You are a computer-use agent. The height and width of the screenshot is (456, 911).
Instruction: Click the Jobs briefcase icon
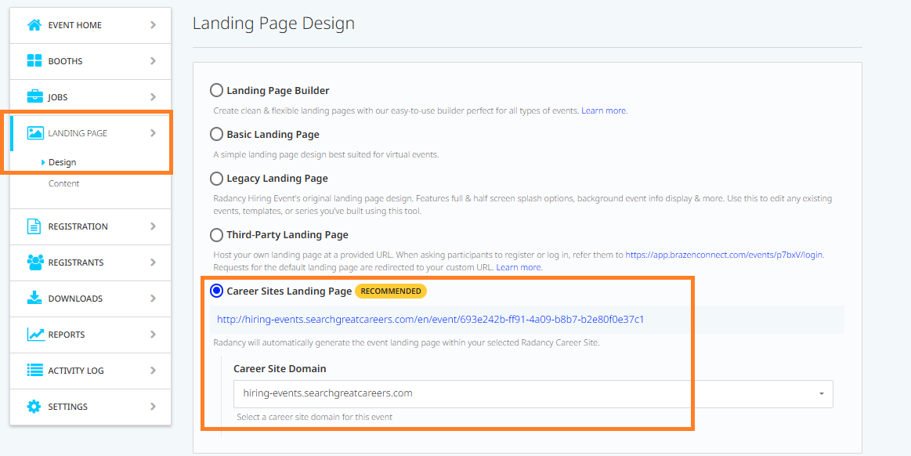[34, 97]
